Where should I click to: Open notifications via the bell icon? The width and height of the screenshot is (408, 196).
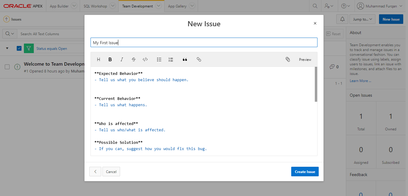coord(342,19)
